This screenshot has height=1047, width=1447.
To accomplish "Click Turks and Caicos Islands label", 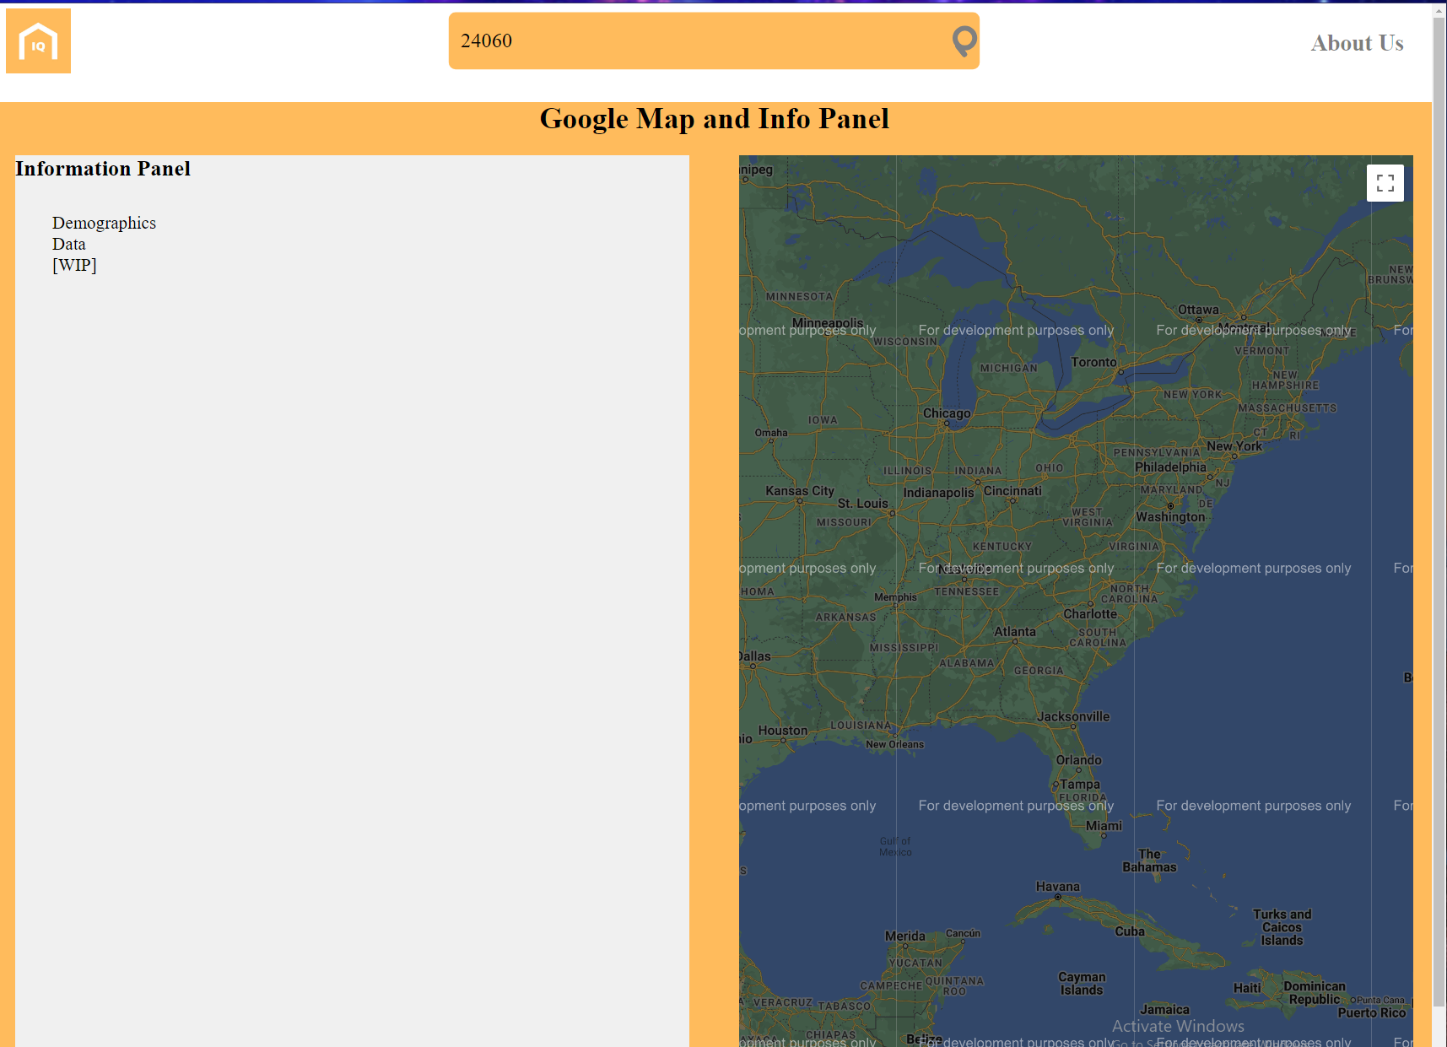I will point(1282,927).
